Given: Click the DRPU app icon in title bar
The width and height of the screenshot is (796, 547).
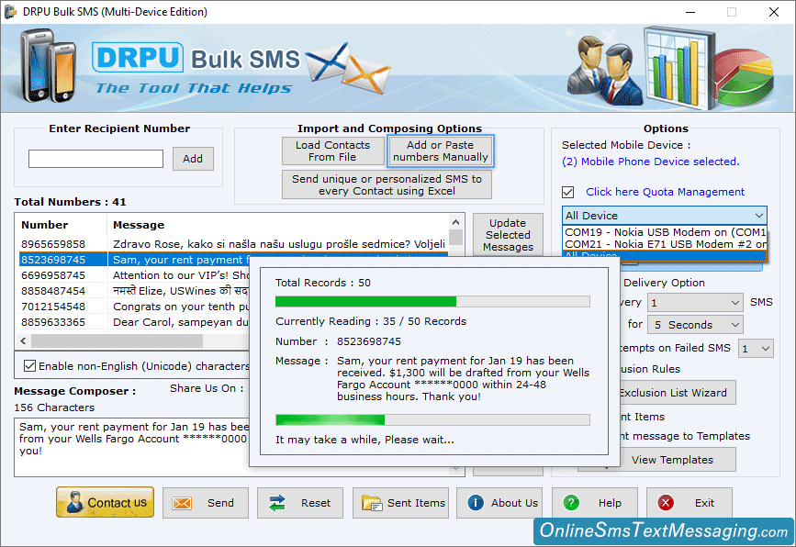Looking at the screenshot, I should tap(10, 11).
